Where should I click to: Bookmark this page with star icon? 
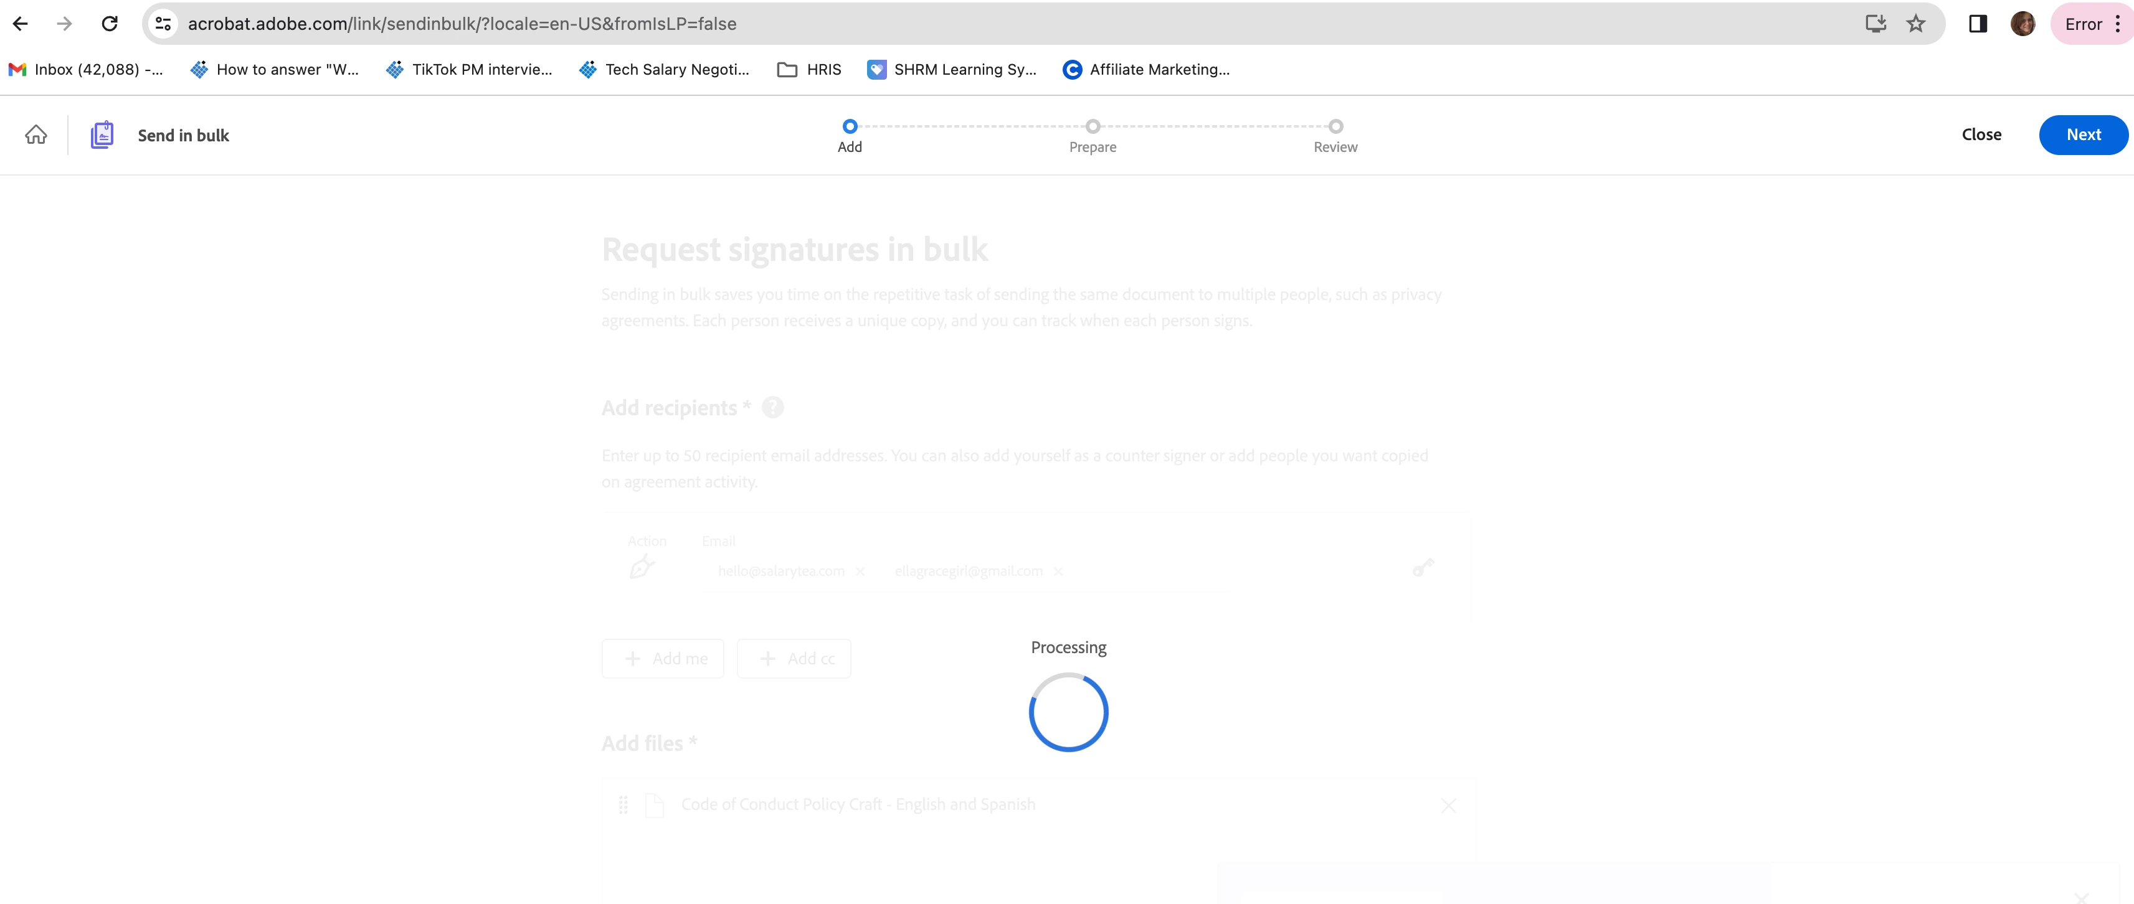tap(1915, 24)
